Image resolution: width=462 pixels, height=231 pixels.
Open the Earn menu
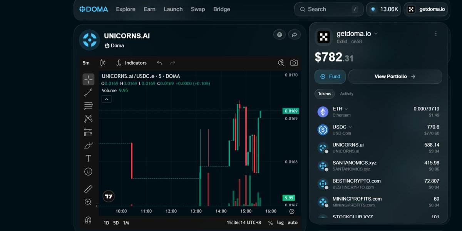pos(149,9)
